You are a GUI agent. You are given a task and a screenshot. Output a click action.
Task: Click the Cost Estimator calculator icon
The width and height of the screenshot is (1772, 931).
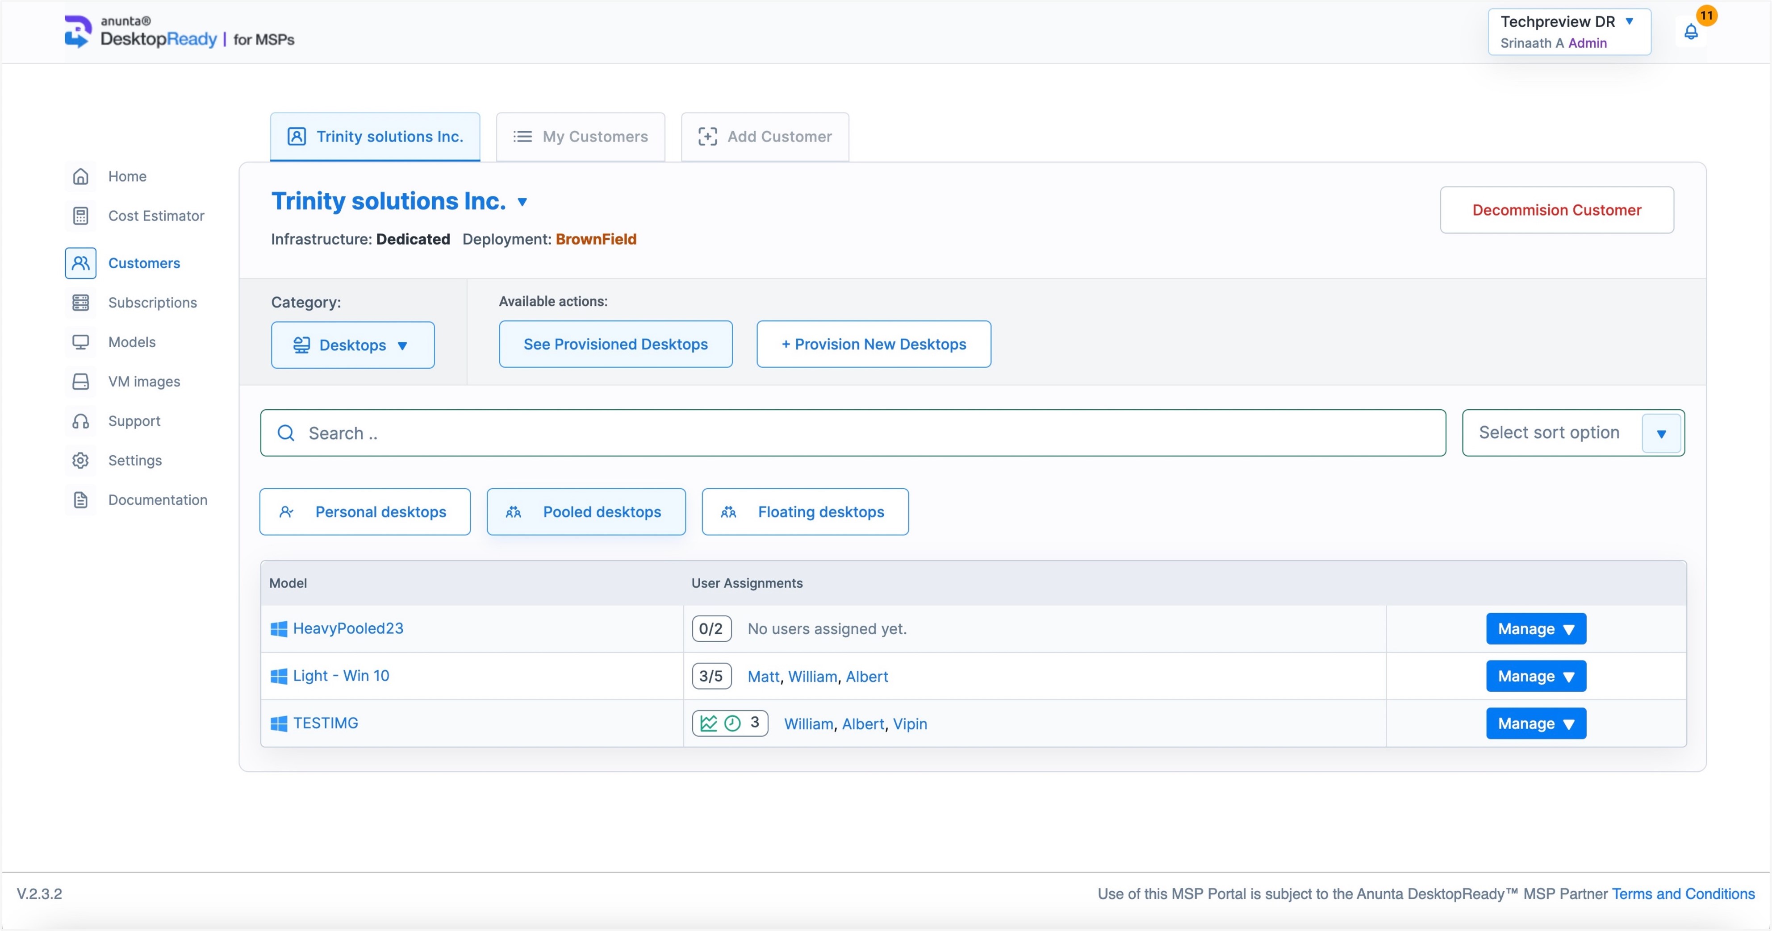click(80, 216)
